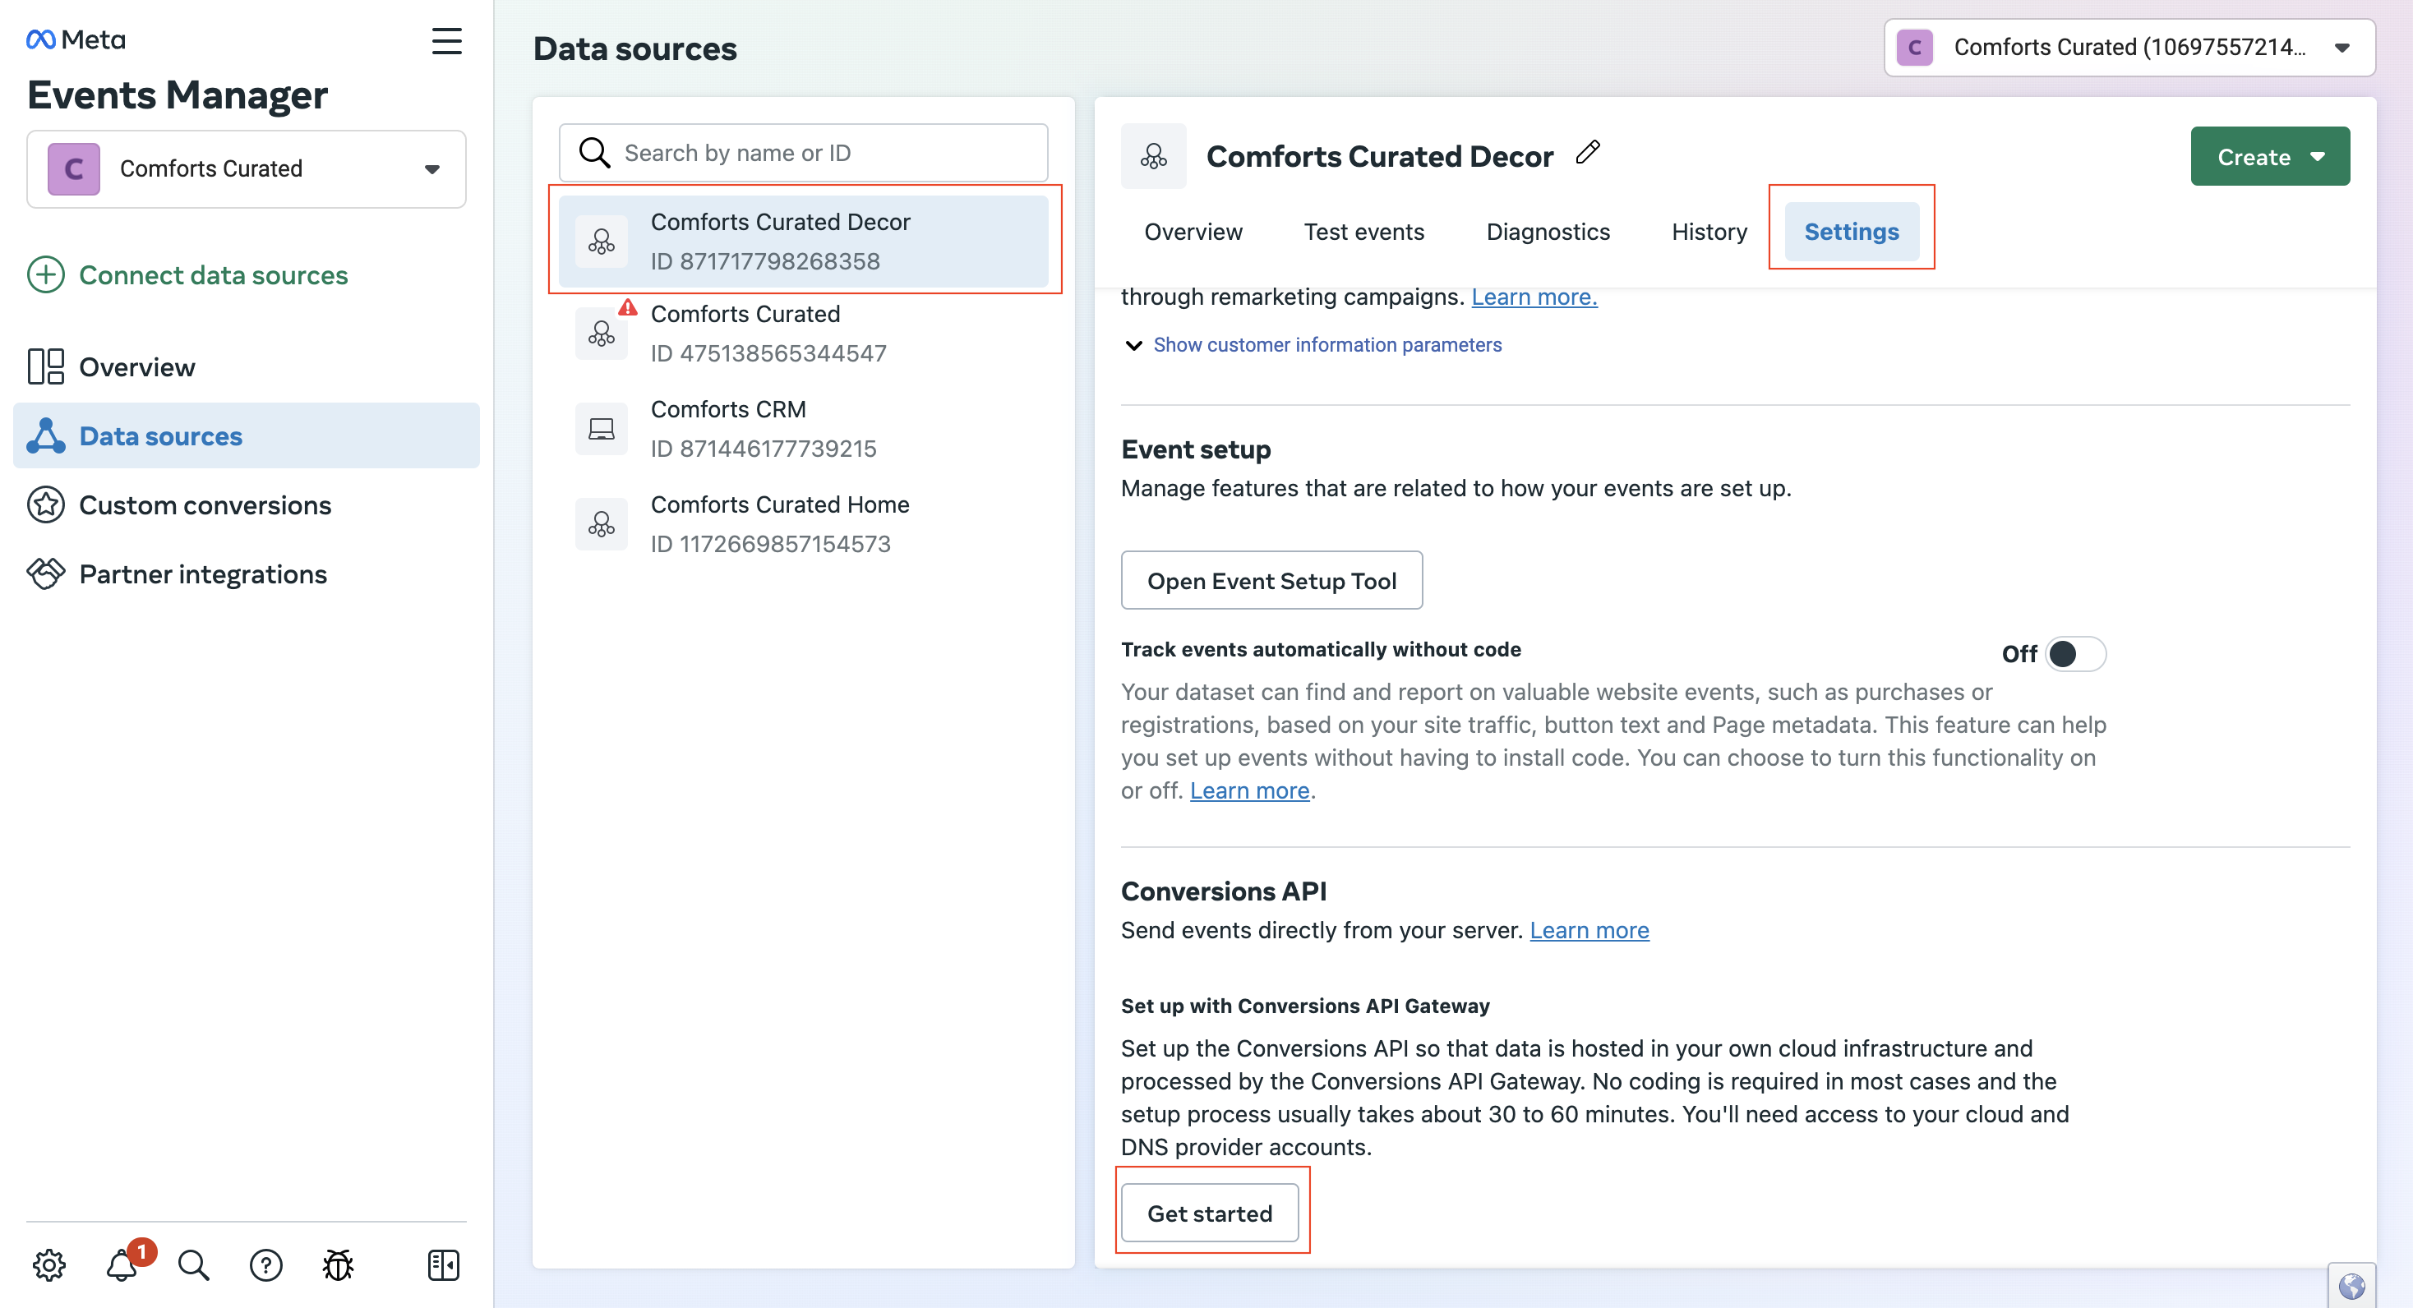Click Set up with Conversions API Gateway text
Screen dimensions: 2413x1308
pos(1305,1006)
